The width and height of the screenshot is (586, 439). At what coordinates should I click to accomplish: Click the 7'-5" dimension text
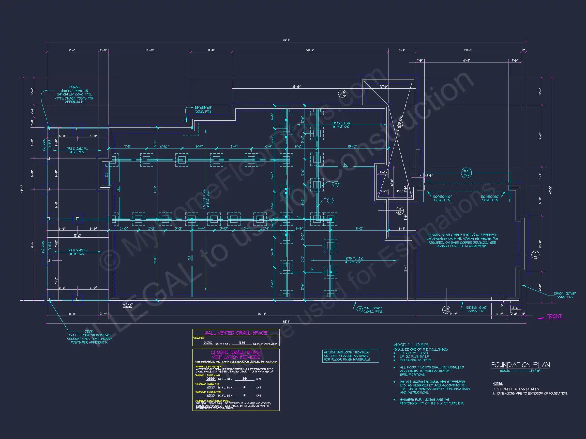tap(128, 146)
